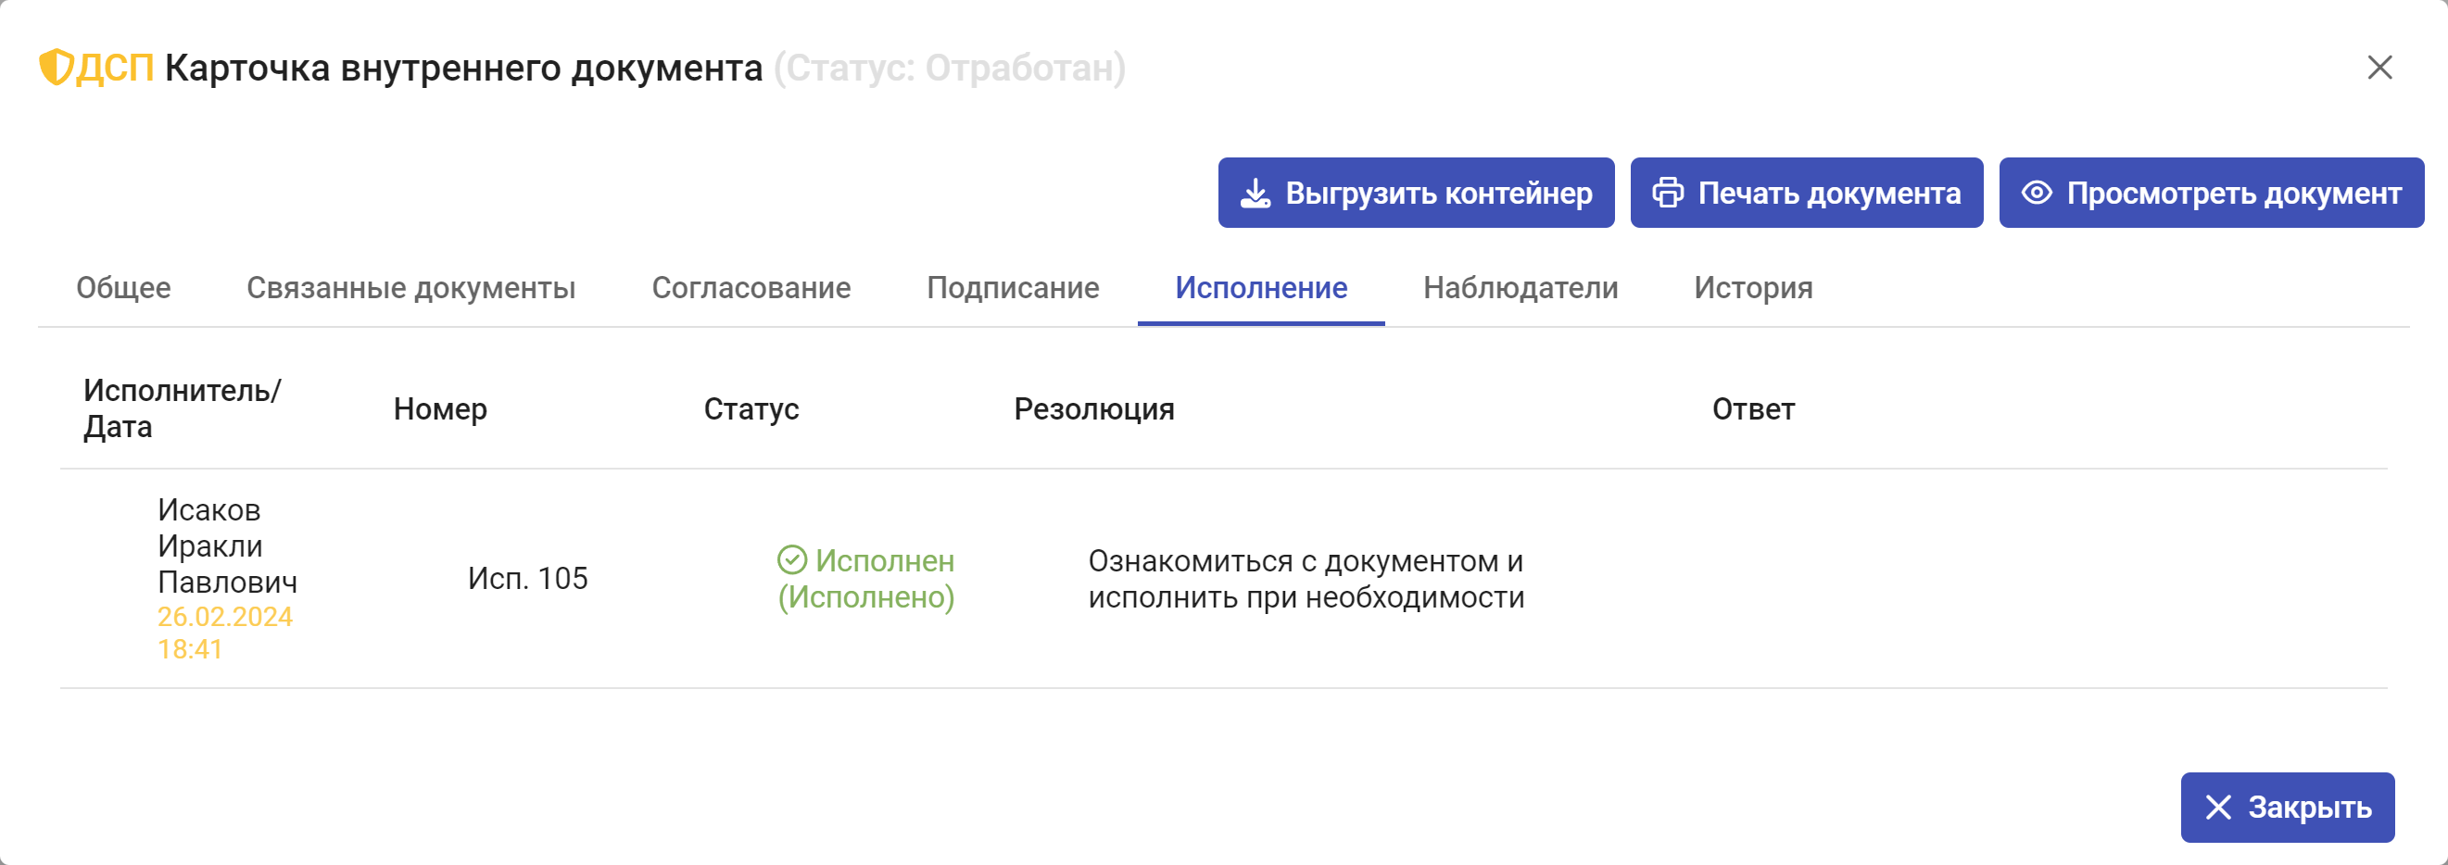Click the Просмотреть документ button
This screenshot has height=865, width=2448.
[2212, 193]
